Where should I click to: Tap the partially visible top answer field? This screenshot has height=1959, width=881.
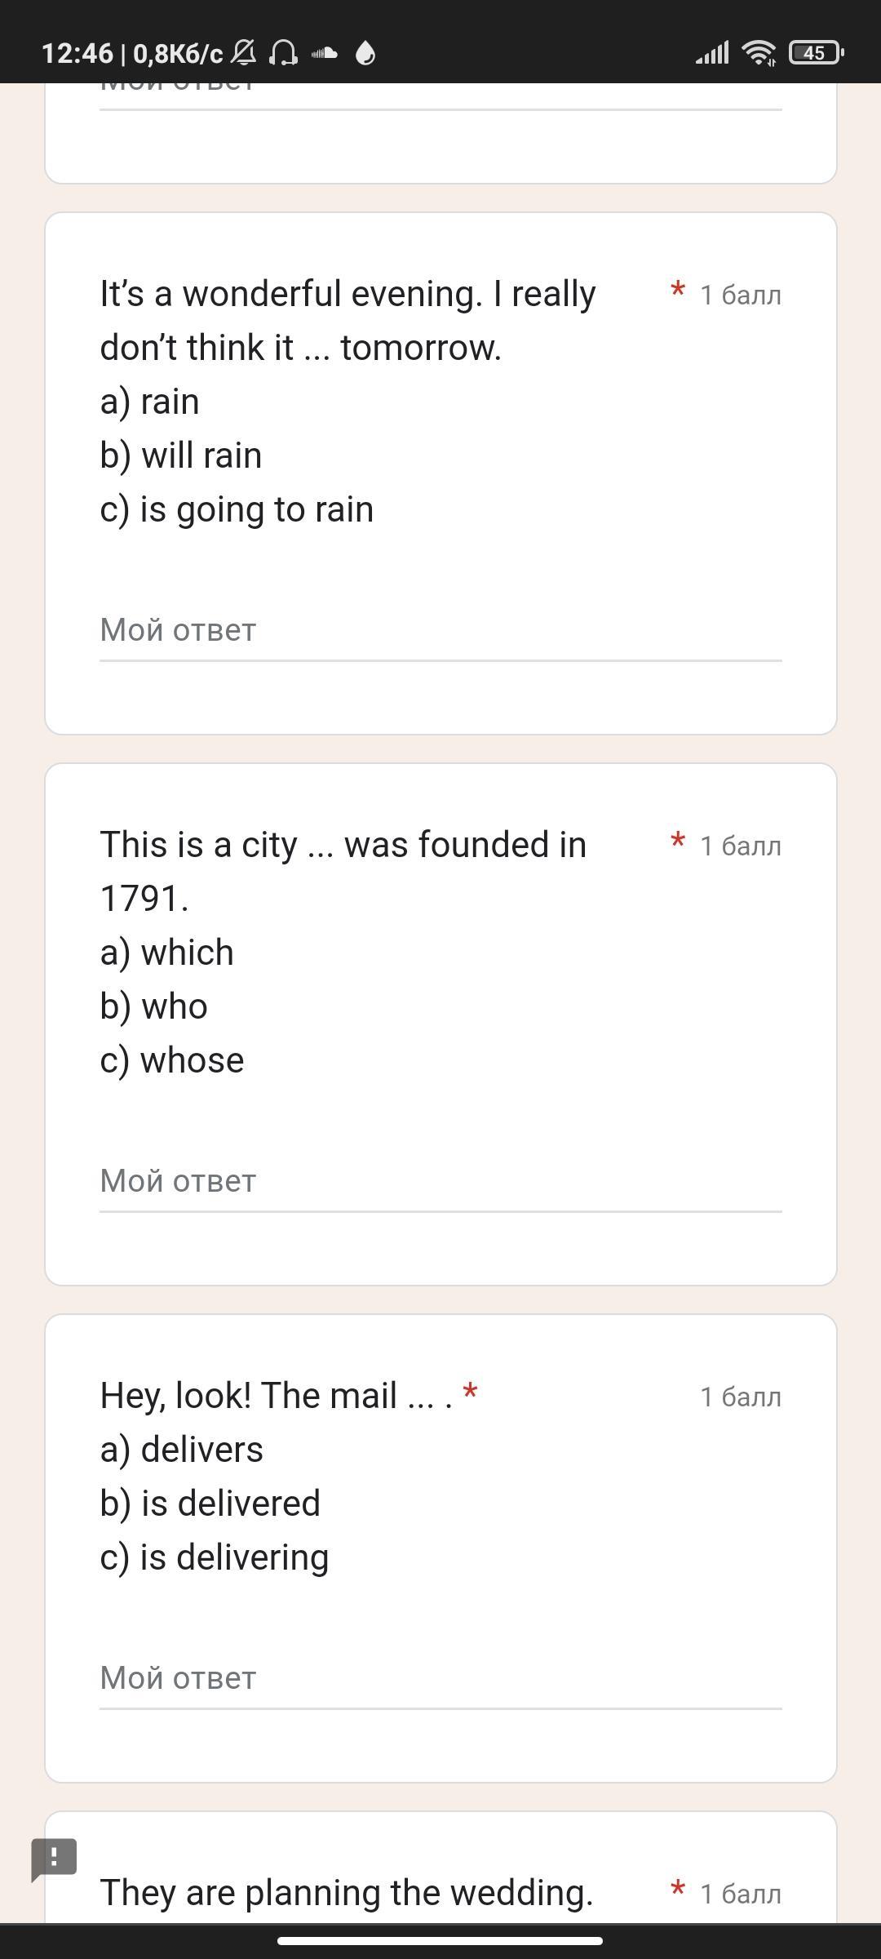coord(440,90)
